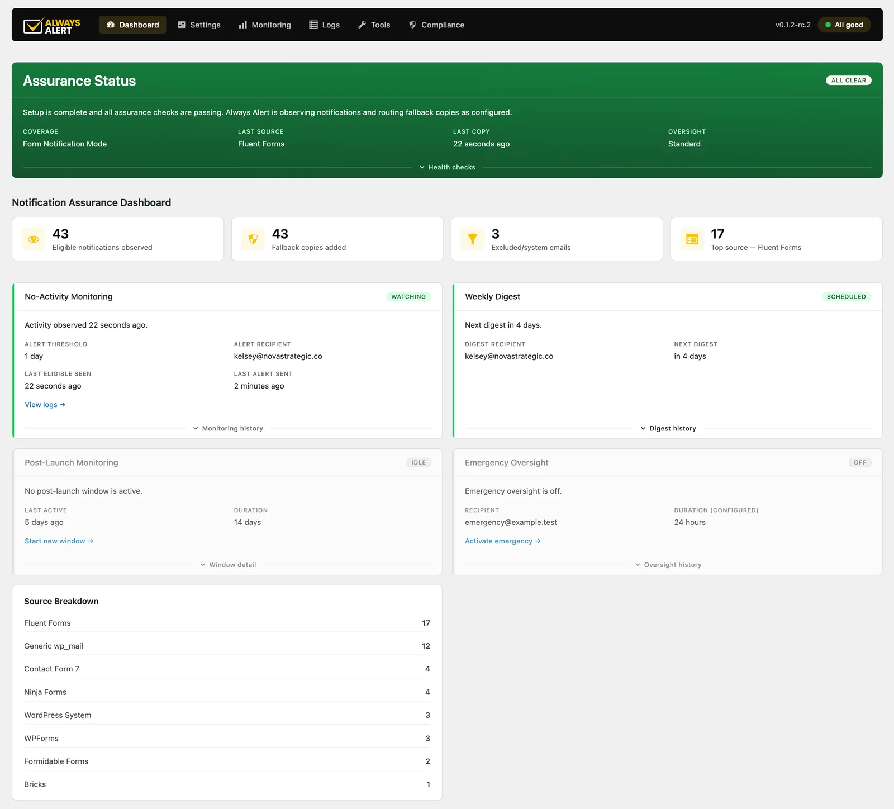Image resolution: width=894 pixels, height=809 pixels.
Task: Click the Contact Form 7 row
Action: click(227, 669)
